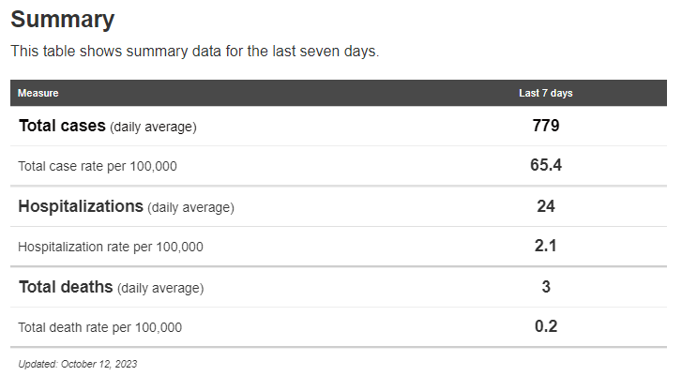Click the 0.2 death rate value
Screen dimensions: 682x391
click(x=546, y=327)
